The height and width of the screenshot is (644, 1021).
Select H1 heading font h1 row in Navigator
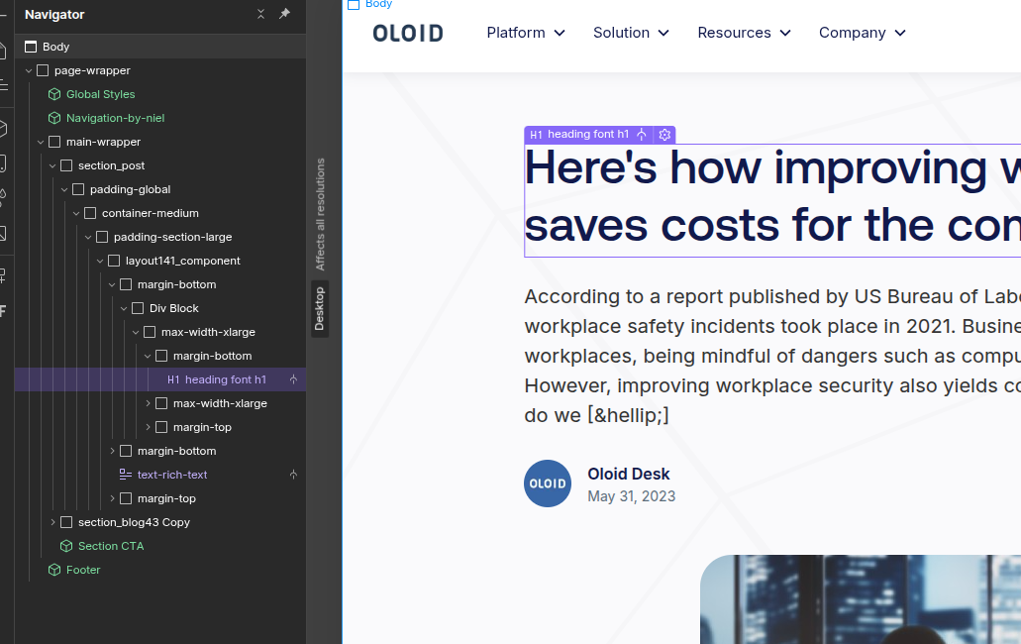pyautogui.click(x=160, y=379)
